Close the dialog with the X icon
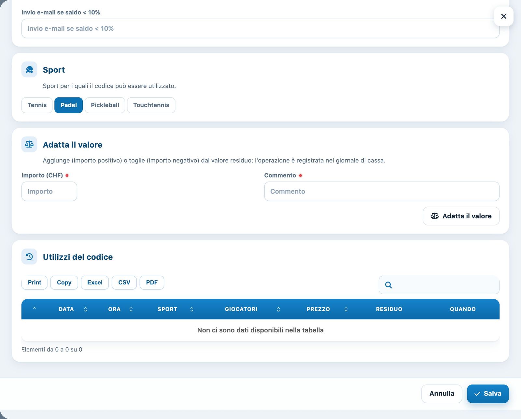This screenshot has width=521, height=419. click(504, 16)
